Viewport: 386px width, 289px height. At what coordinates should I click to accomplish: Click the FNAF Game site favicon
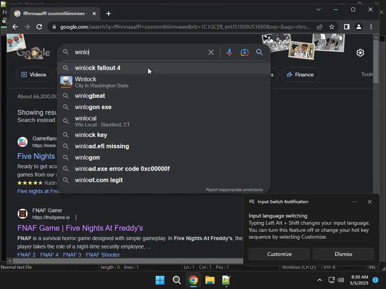(22, 214)
